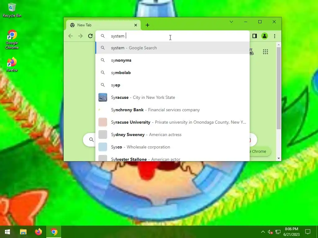Go forward using the forward arrow
The height and width of the screenshot is (238, 318).
click(80, 36)
